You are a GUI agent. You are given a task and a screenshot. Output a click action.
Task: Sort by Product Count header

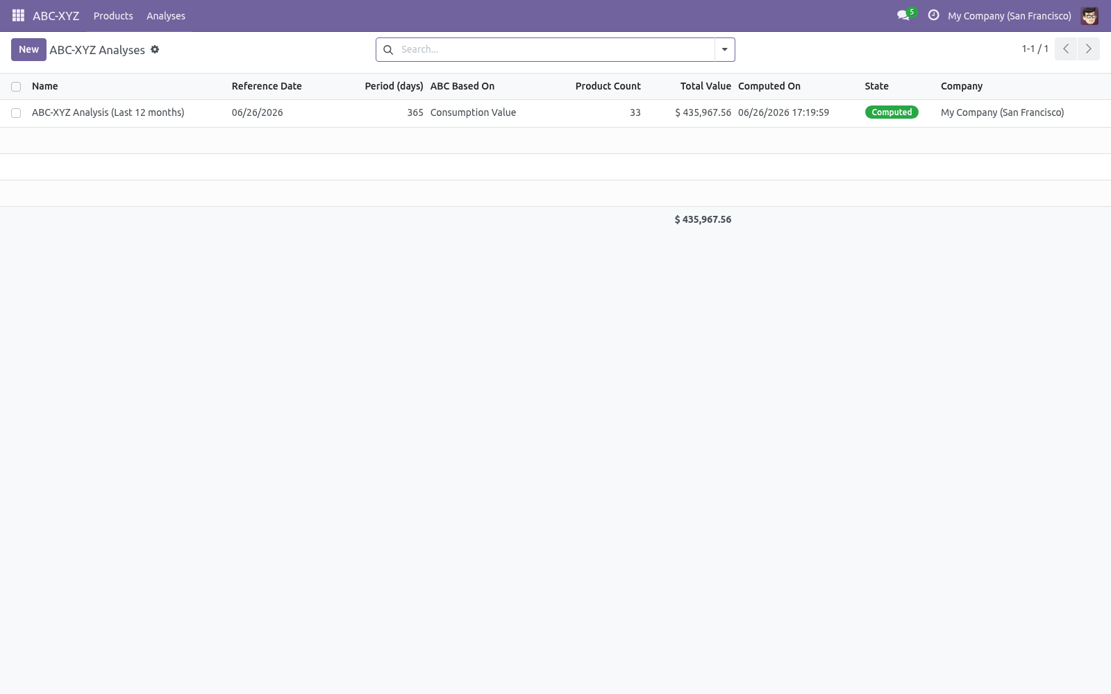(x=608, y=86)
